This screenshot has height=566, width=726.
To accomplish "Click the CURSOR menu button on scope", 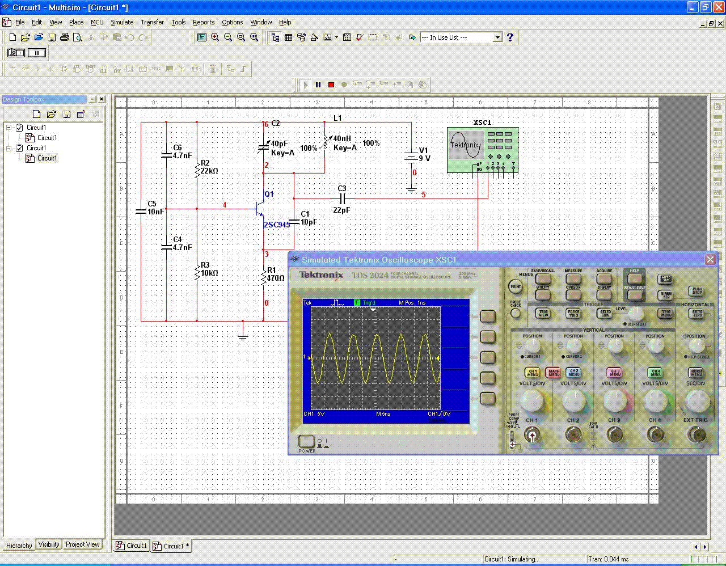I will click(x=573, y=294).
